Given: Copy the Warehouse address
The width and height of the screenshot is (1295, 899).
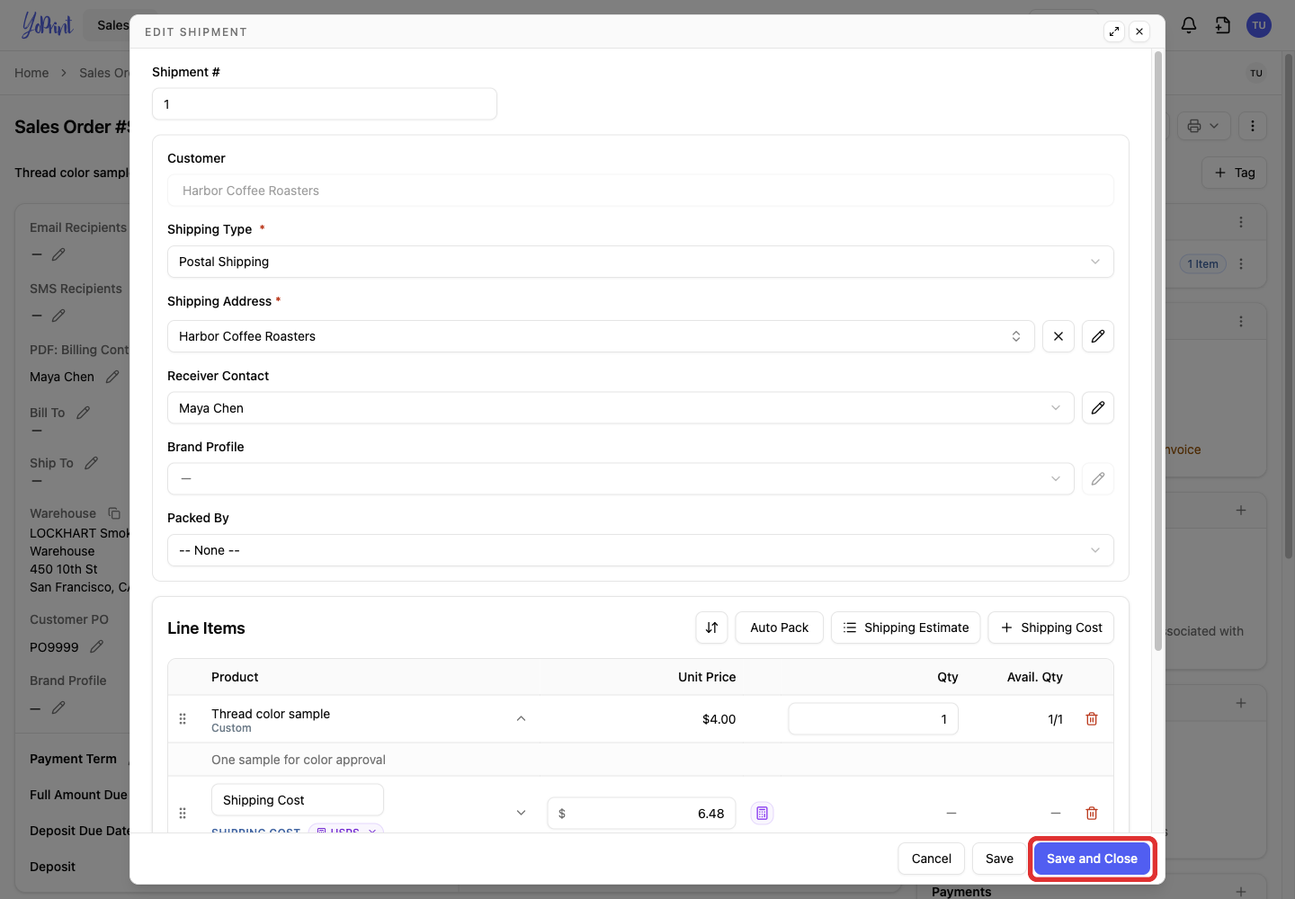Looking at the screenshot, I should pos(114,513).
